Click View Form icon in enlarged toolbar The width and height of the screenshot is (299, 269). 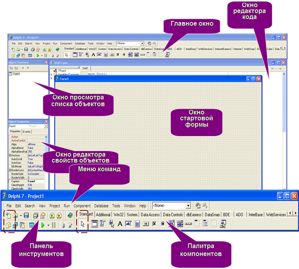coord(15,225)
